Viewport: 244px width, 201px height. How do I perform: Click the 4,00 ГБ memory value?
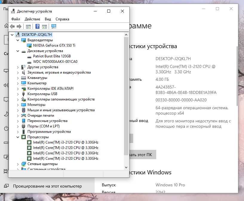[162, 80]
